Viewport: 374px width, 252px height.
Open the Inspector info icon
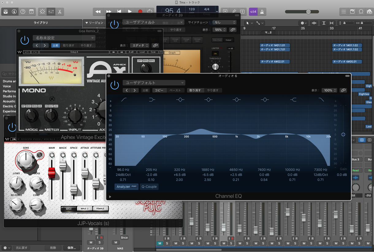(x=14, y=12)
